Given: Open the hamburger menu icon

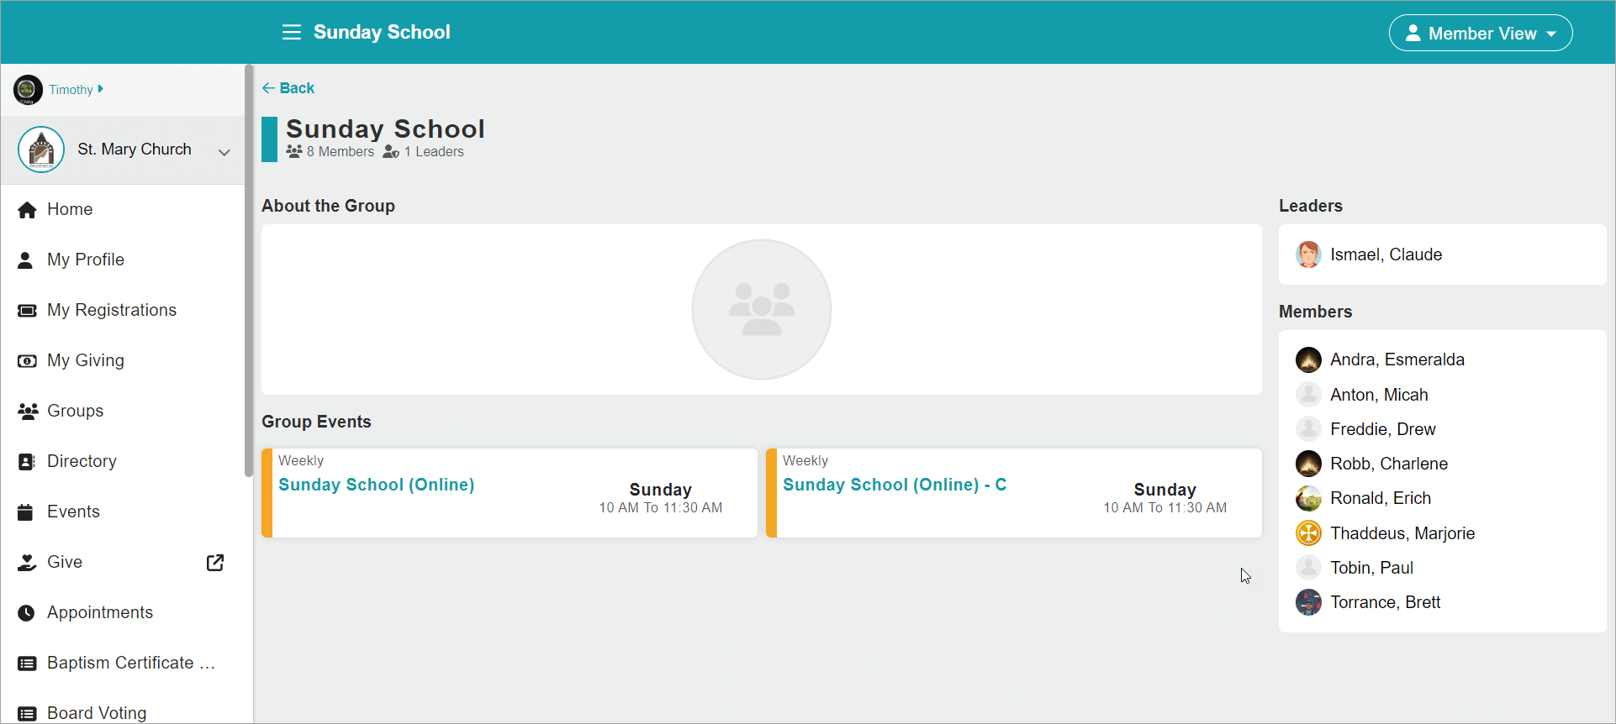Looking at the screenshot, I should 292,32.
